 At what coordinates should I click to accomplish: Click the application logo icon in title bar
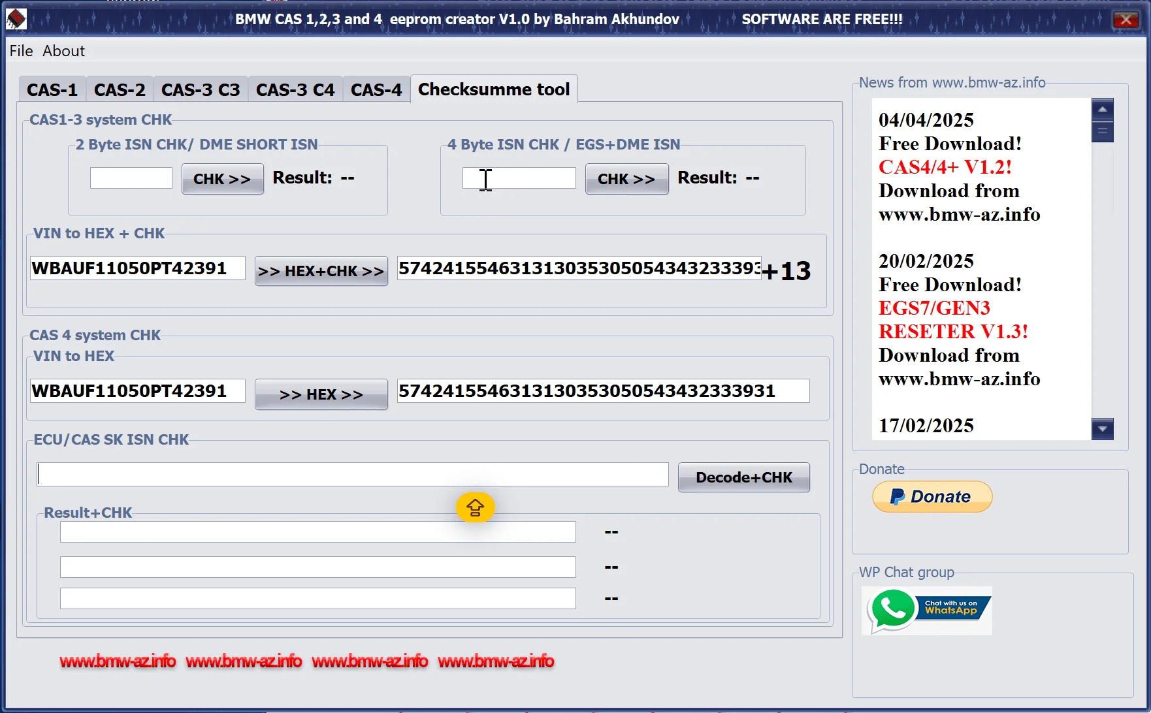[x=16, y=19]
